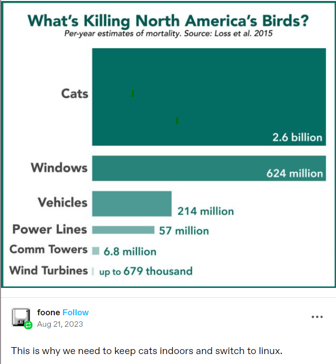
Task: Click the chart title about North America's birds
Action: [x=168, y=21]
